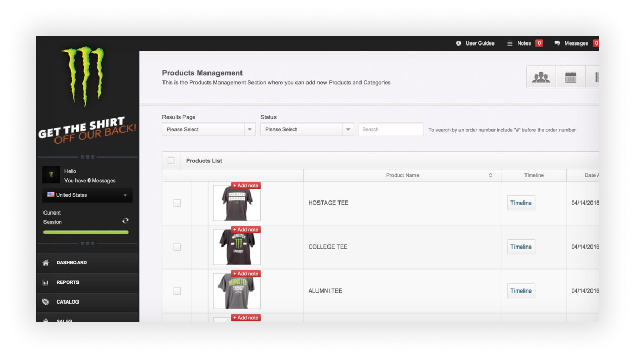Click the Catalog tag icon
This screenshot has height=358, width=635.
(x=46, y=302)
